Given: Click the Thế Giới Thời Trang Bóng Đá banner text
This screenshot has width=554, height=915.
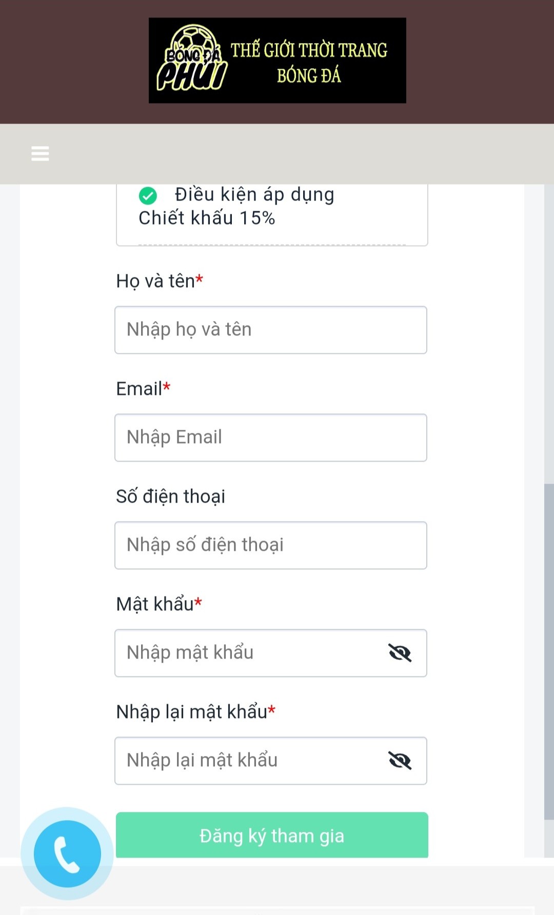Looking at the screenshot, I should point(309,63).
